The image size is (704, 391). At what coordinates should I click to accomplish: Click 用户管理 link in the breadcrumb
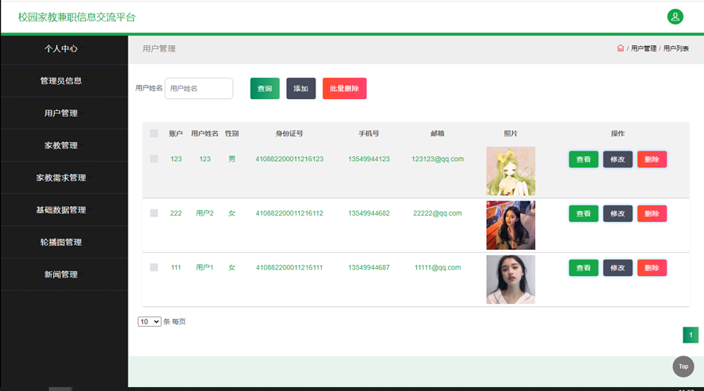coord(644,48)
